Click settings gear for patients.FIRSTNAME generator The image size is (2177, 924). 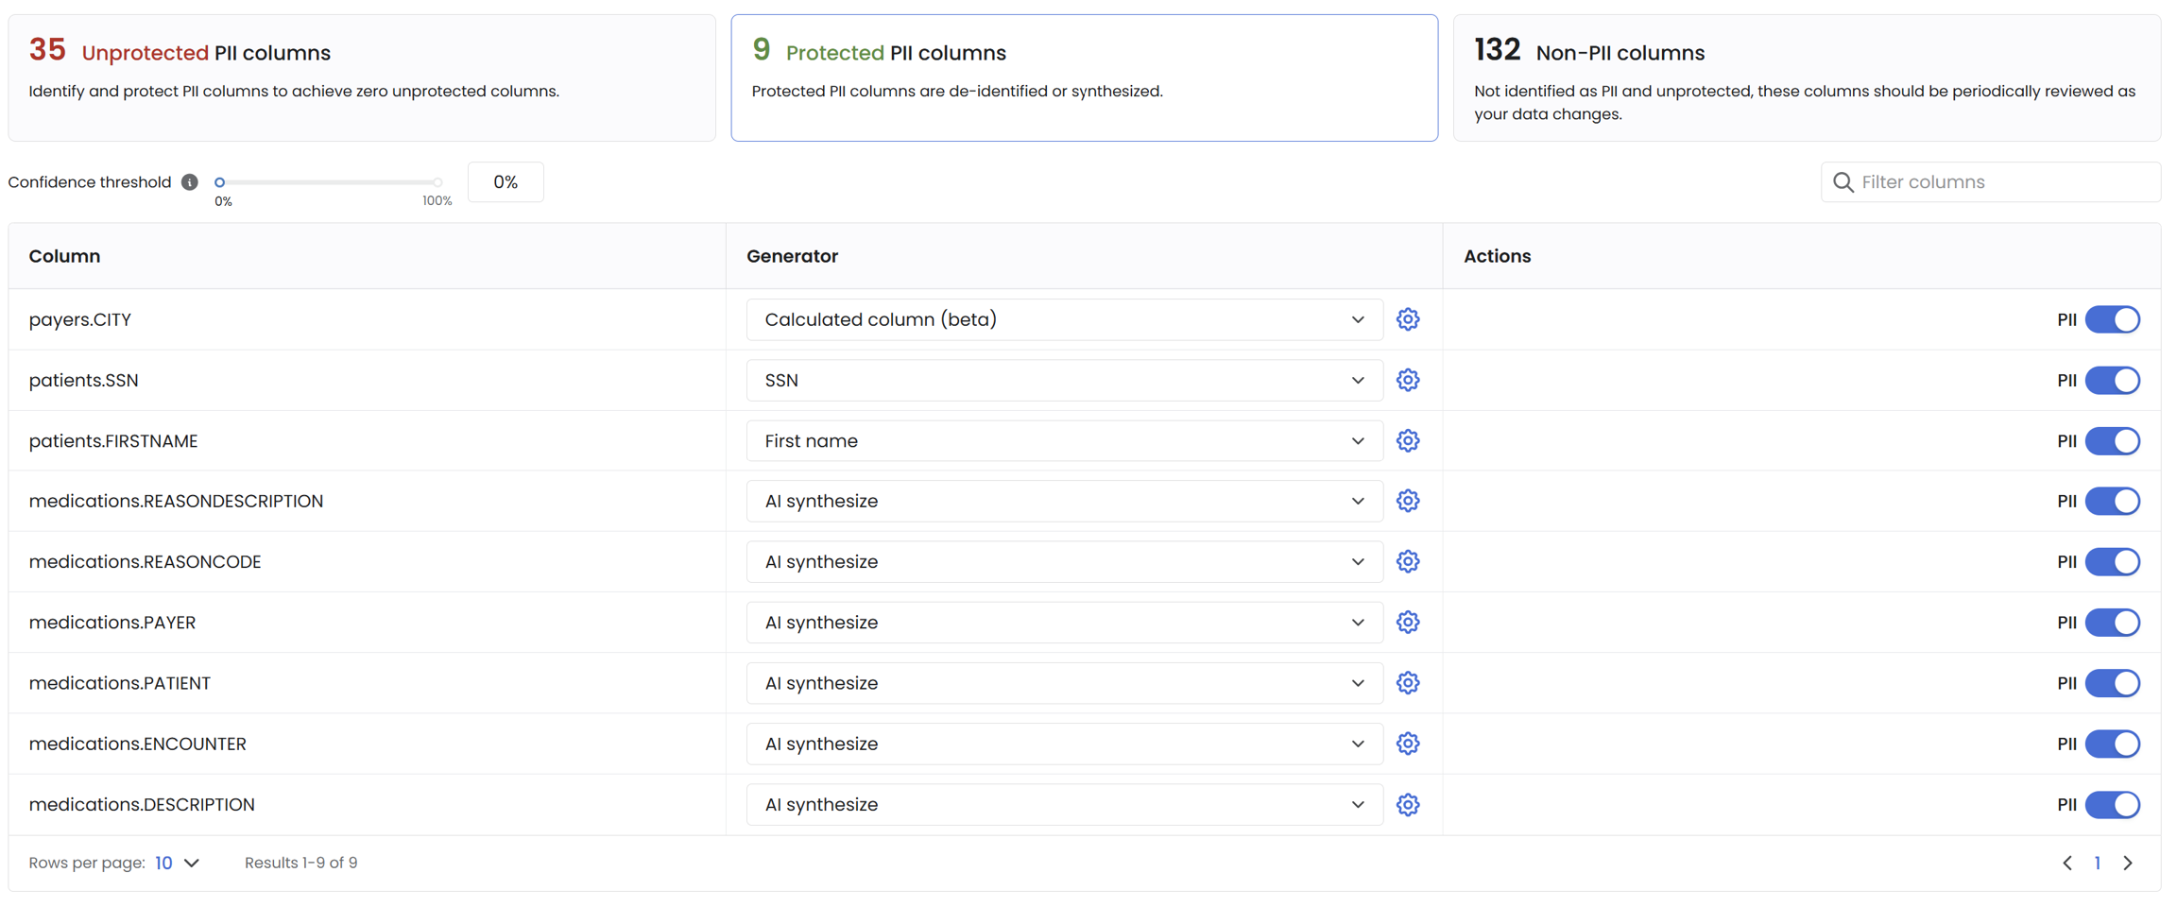pyautogui.click(x=1407, y=440)
